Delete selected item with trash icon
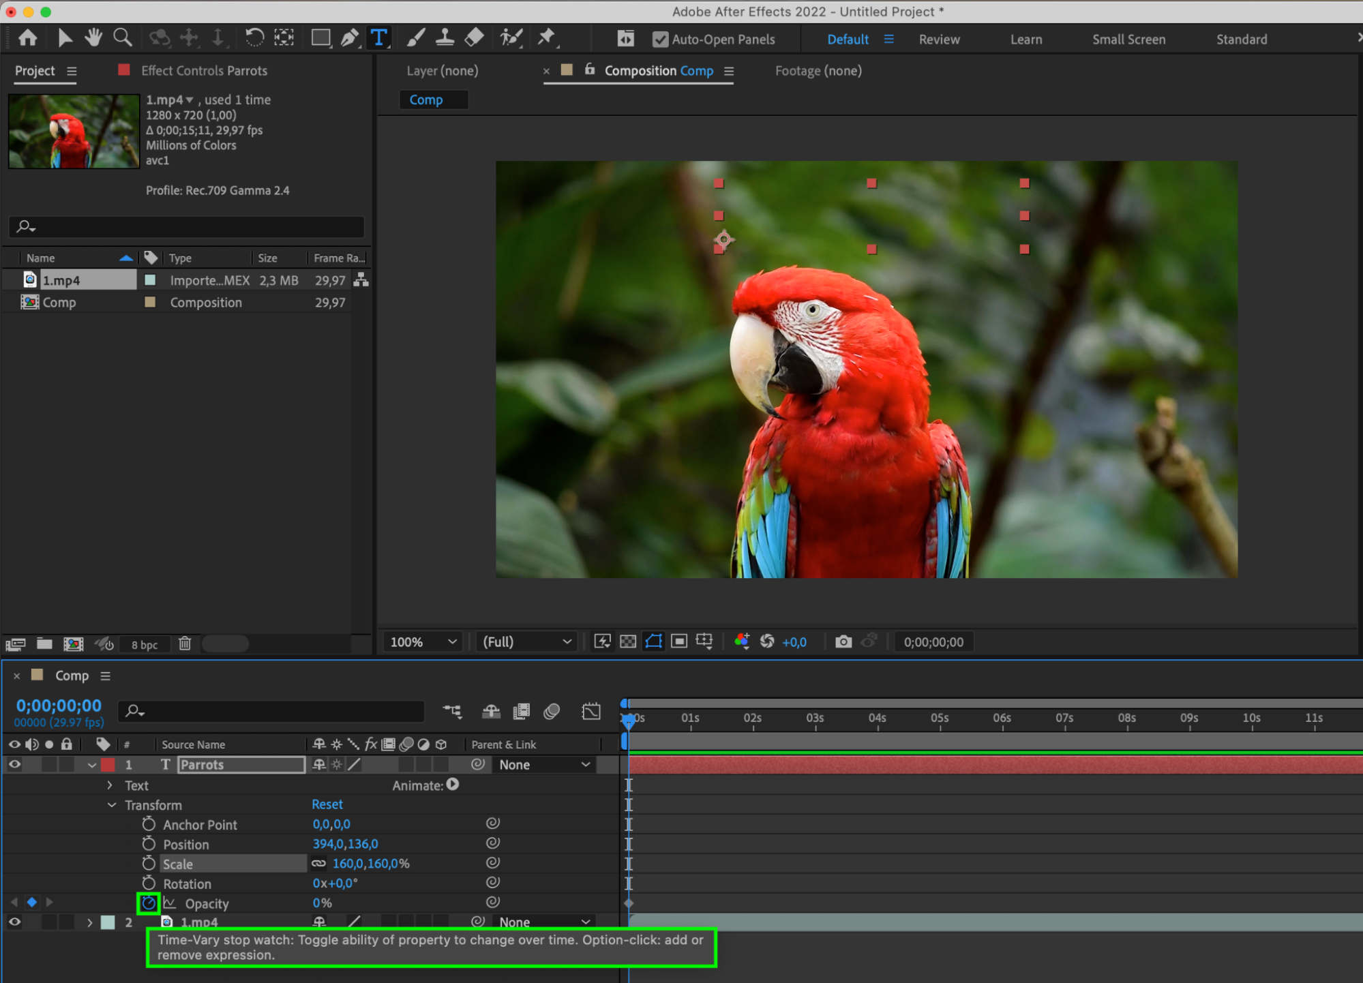The width and height of the screenshot is (1363, 983). 185,644
